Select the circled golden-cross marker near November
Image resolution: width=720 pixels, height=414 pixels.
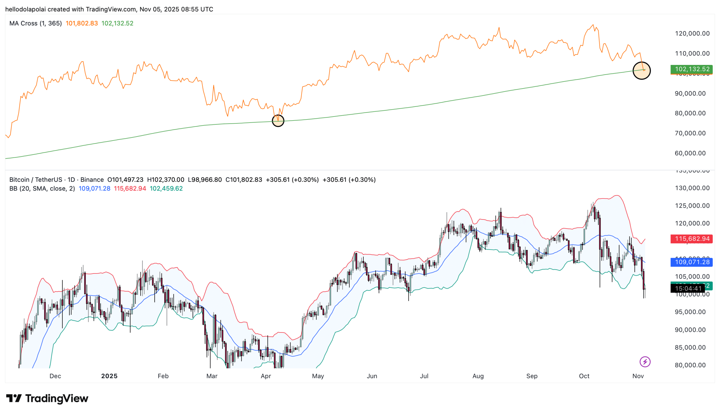[642, 70]
